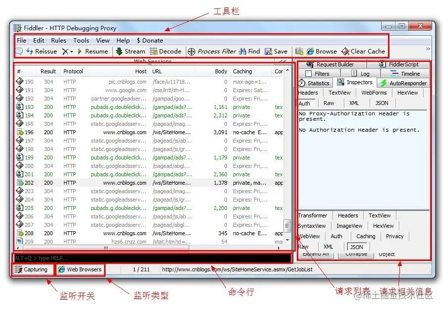Toggle the Decode button

[166, 52]
